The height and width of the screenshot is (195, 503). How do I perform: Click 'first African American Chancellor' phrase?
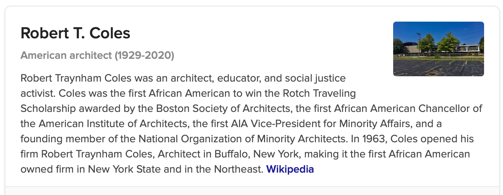pos(390,108)
